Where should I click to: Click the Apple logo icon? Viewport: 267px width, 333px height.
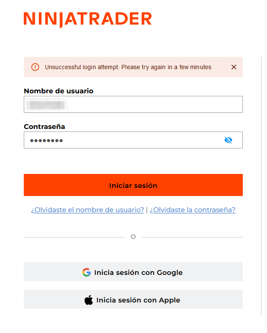pos(88,300)
